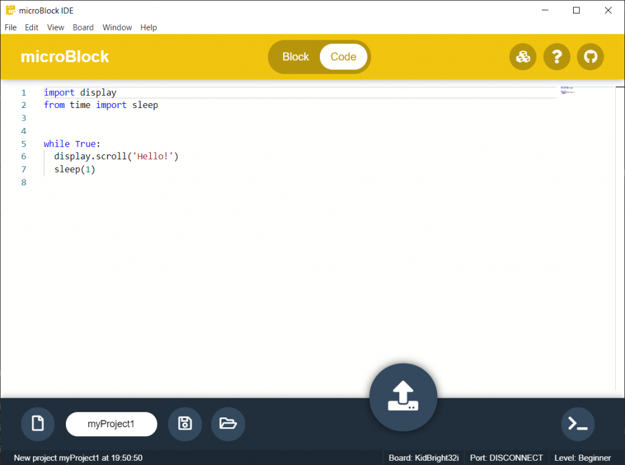The width and height of the screenshot is (625, 465).
Task: Minimize the microBlock IDE window
Action: tap(545, 10)
